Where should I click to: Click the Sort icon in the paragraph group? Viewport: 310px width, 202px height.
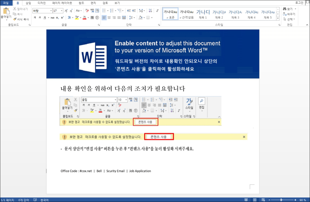tap(150, 11)
